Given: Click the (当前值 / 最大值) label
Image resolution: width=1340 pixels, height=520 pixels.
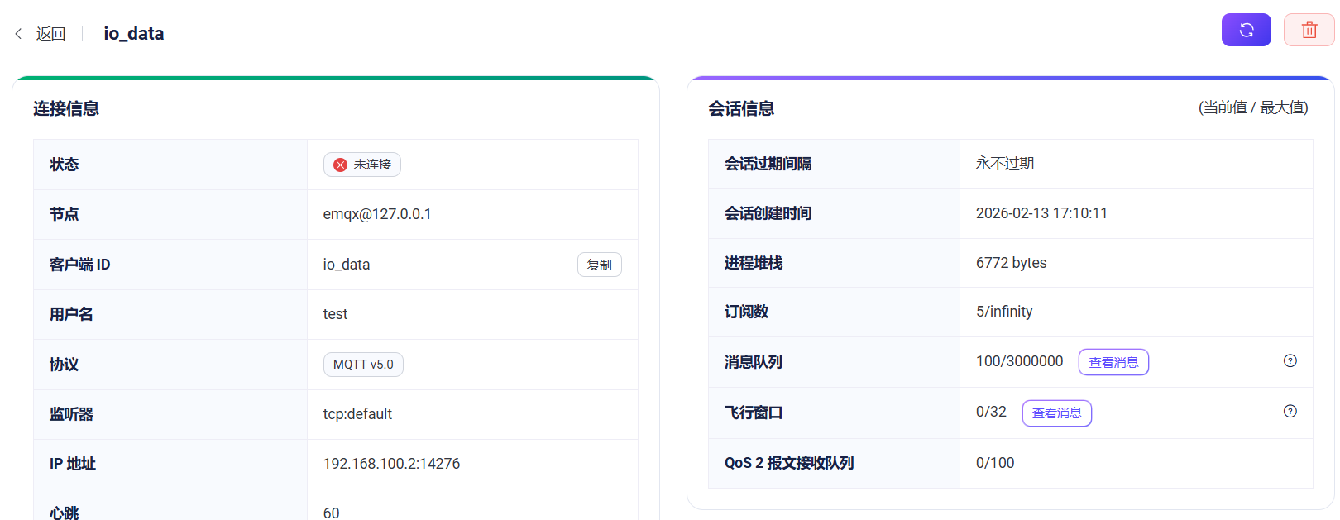Looking at the screenshot, I should pos(1252,107).
